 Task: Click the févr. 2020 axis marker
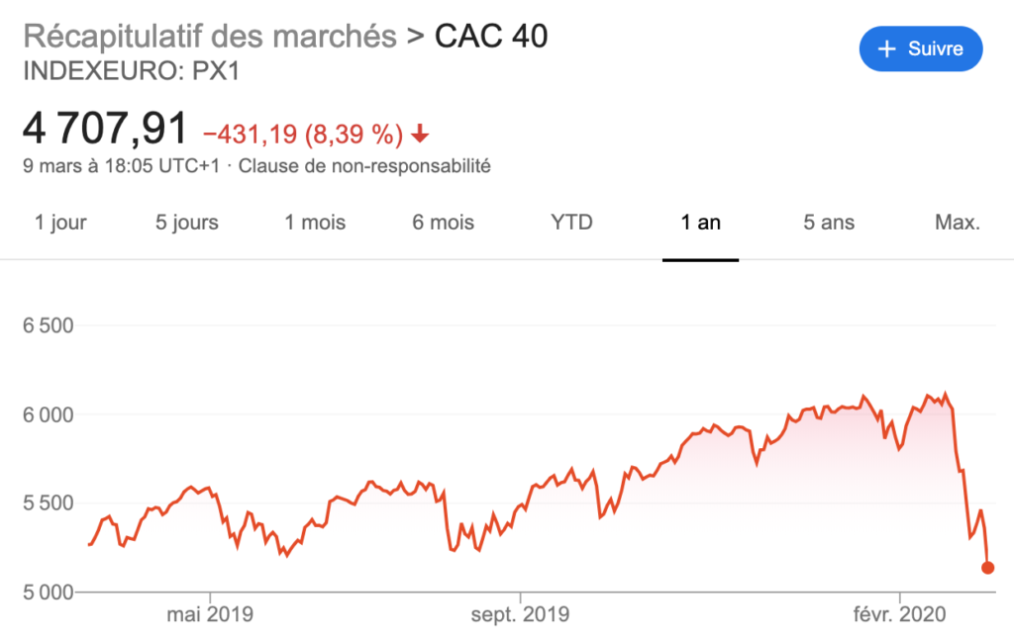899,614
